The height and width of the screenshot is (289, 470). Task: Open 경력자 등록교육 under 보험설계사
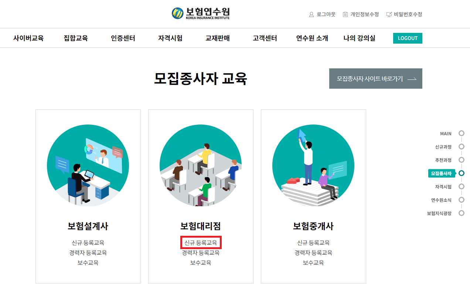[x=88, y=253]
